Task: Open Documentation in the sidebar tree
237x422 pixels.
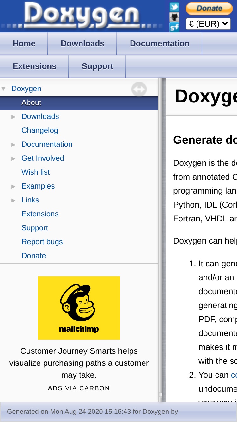Action: [x=47, y=144]
